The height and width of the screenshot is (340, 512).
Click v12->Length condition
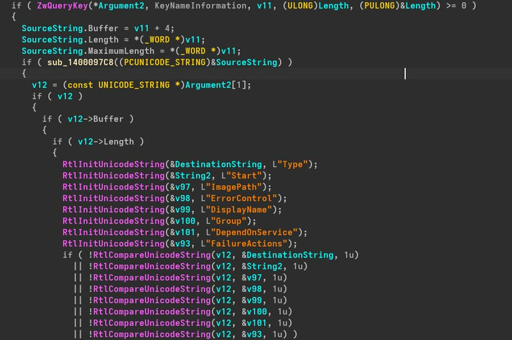(106, 142)
